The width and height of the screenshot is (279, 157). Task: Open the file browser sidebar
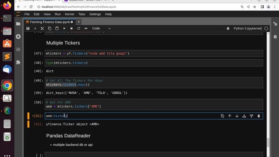click(x=18, y=24)
